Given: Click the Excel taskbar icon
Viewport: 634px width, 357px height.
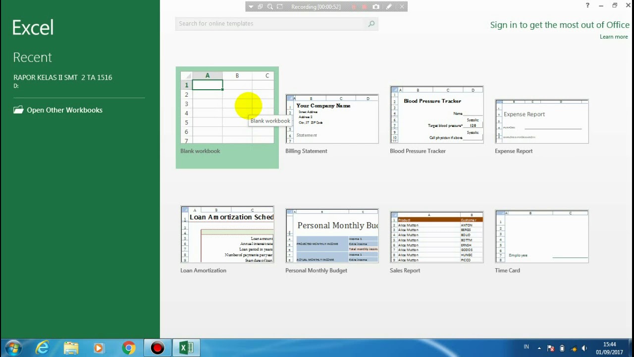Looking at the screenshot, I should [186, 348].
